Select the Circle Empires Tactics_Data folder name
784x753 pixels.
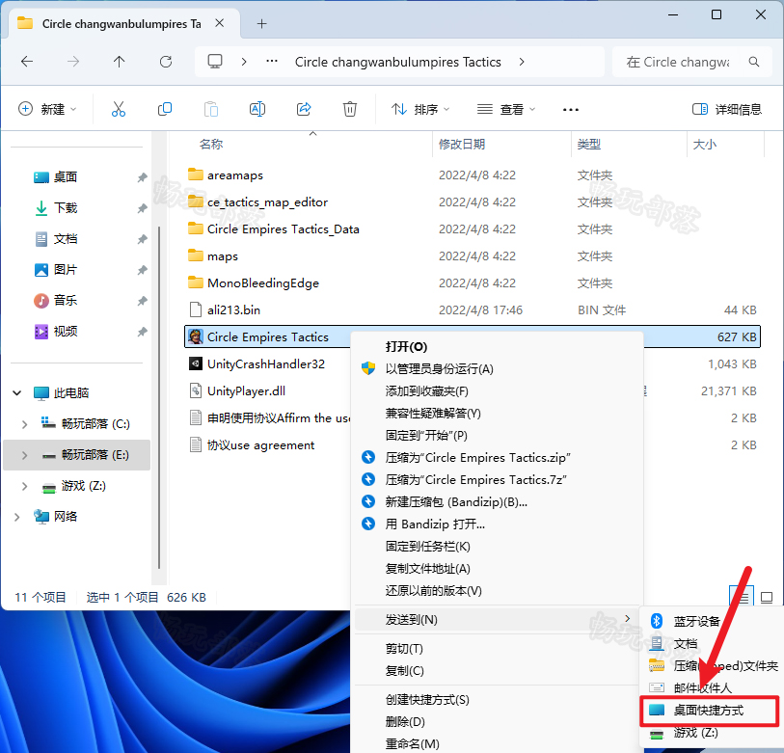(283, 229)
